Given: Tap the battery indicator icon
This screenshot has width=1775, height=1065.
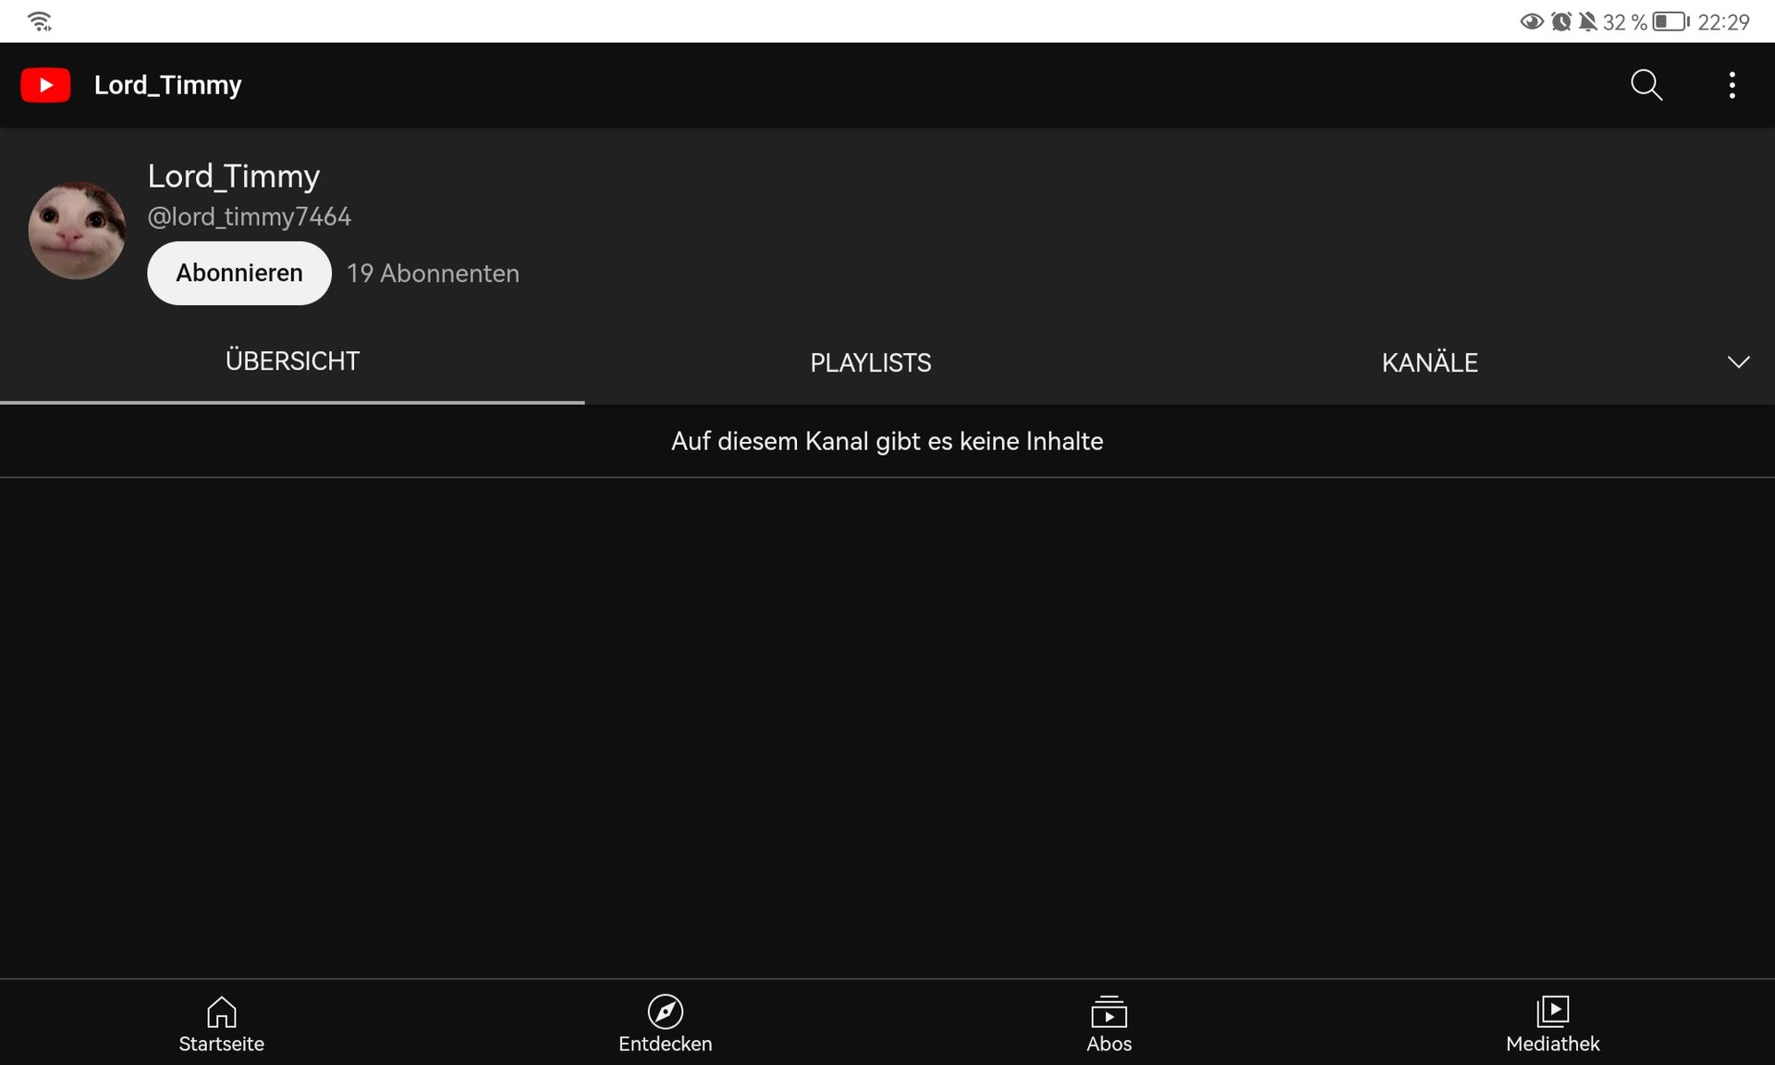Looking at the screenshot, I should point(1671,21).
